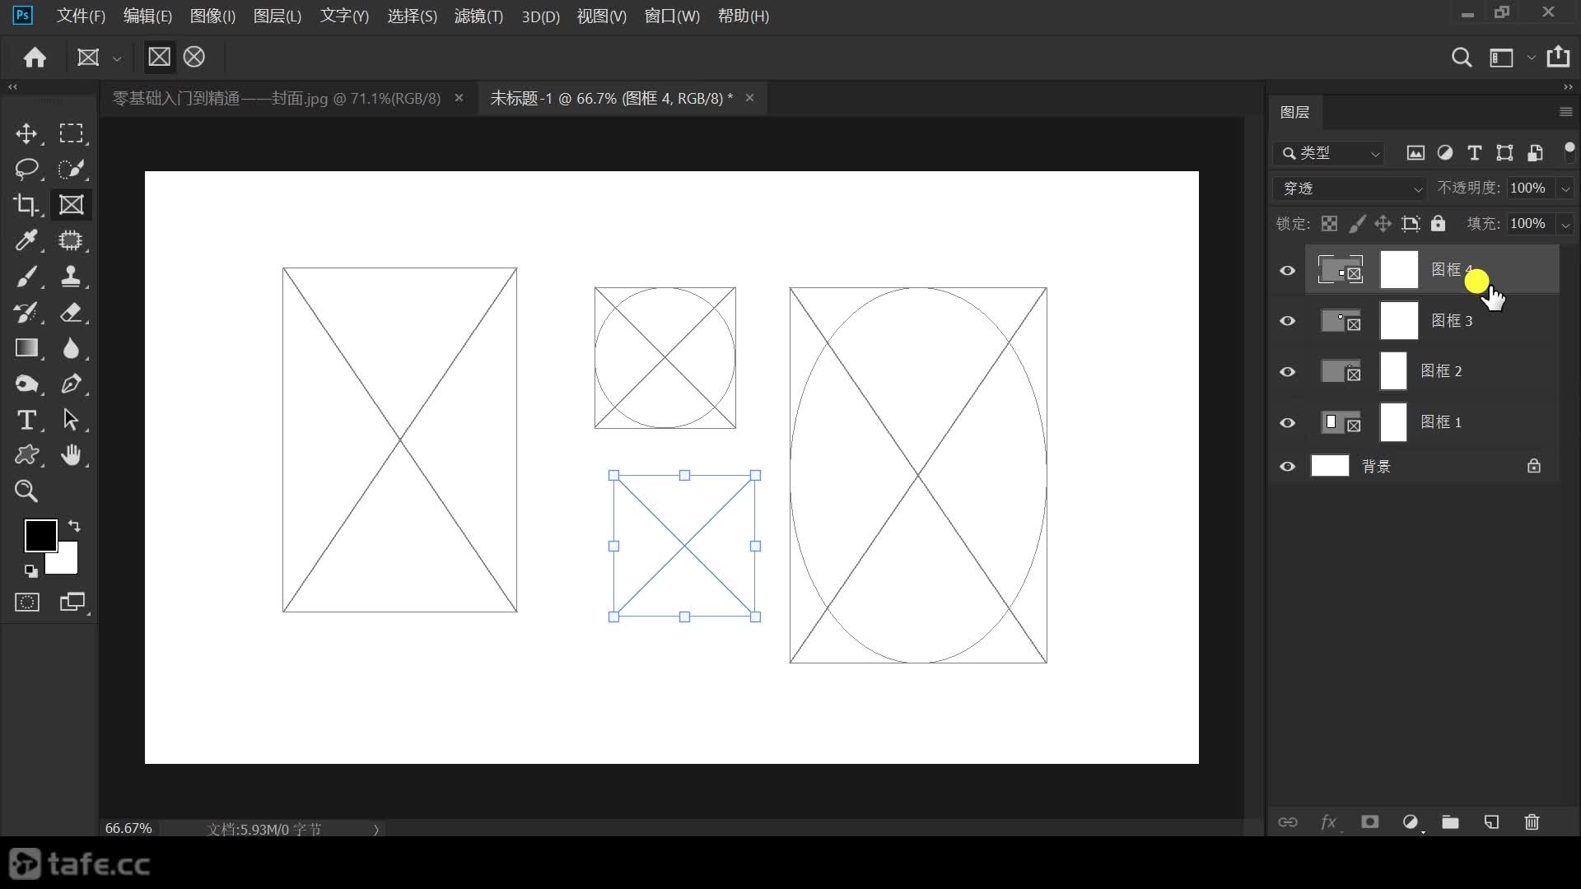The image size is (1581, 889).
Task: Create a new layer
Action: point(1491,822)
